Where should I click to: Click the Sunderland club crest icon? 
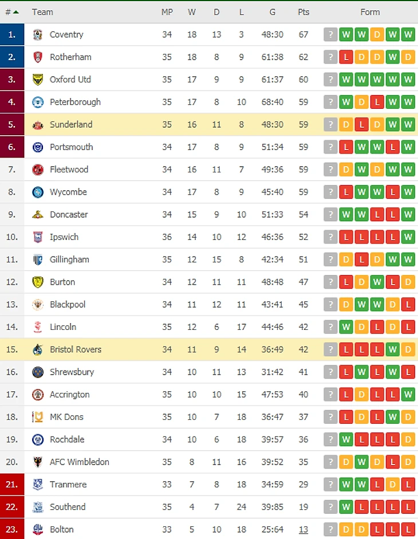[38, 124]
